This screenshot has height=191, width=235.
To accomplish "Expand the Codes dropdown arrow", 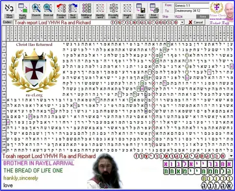I will (x=182, y=22).
